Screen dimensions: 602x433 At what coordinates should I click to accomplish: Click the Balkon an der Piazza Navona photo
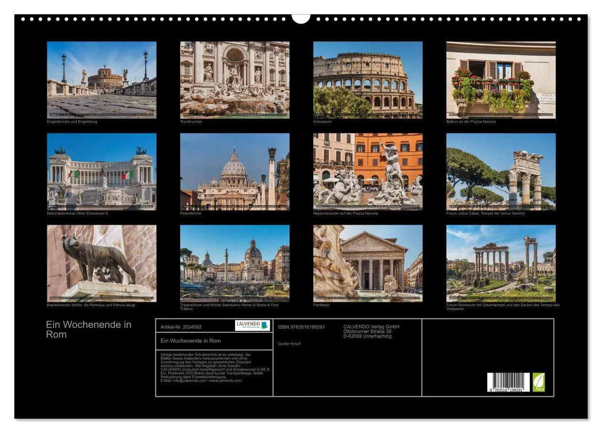tap(501, 80)
